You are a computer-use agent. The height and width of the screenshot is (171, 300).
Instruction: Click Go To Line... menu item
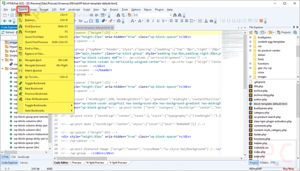click(46, 77)
